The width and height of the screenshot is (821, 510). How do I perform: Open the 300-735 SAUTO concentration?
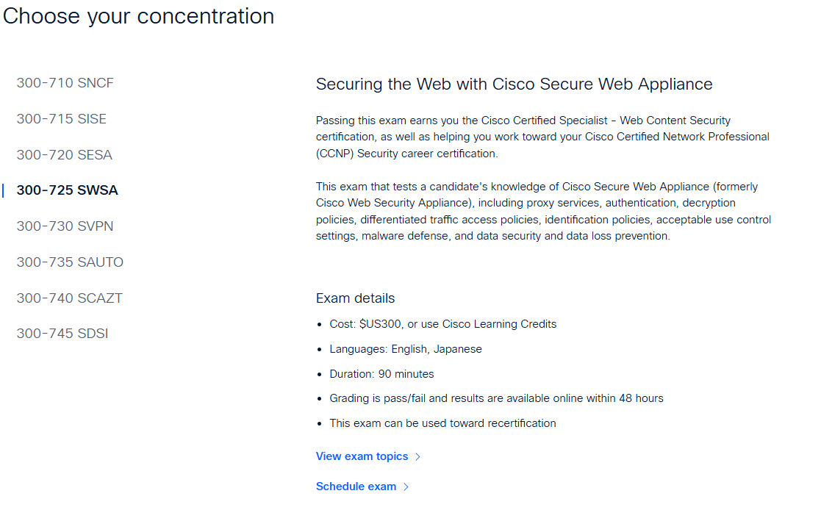pyautogui.click(x=70, y=262)
